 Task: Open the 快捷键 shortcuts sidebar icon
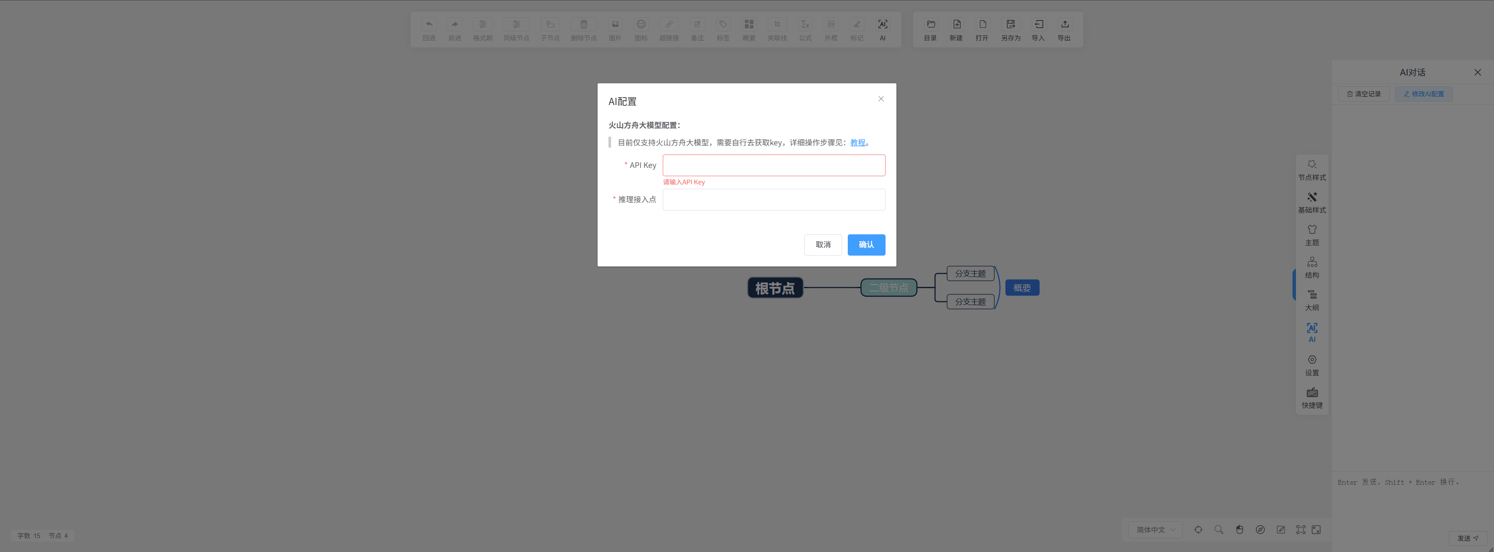[x=1311, y=398]
